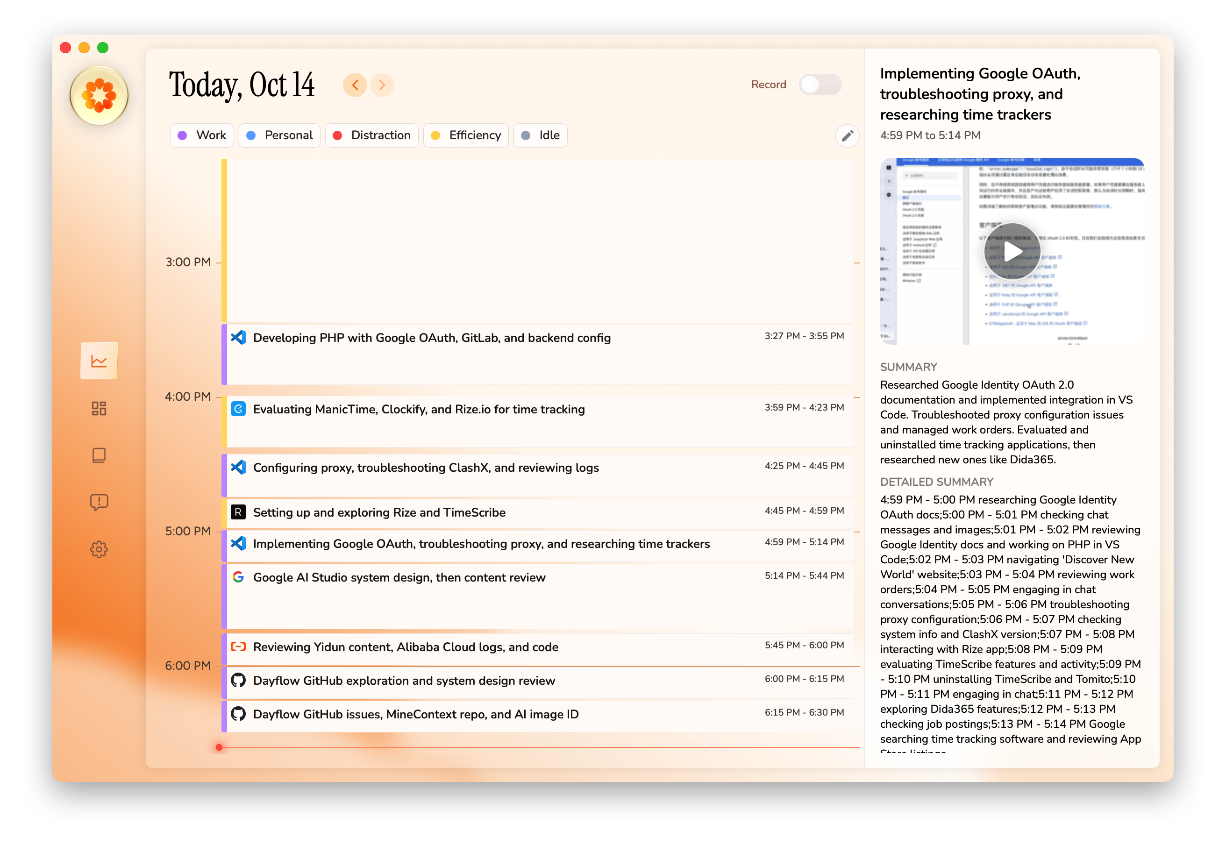Click the pencil edit categories icon
The width and height of the screenshot is (1226, 852).
coord(847,136)
